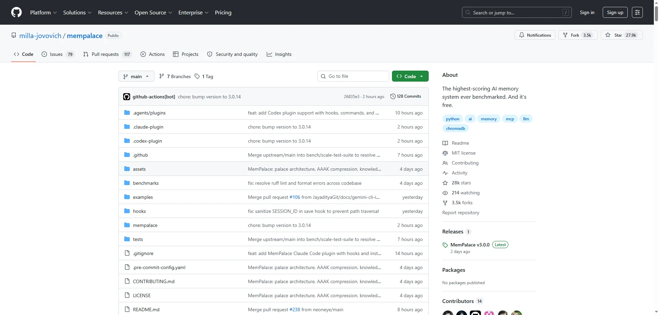
Task: Click the Sign up button
Action: (615, 12)
